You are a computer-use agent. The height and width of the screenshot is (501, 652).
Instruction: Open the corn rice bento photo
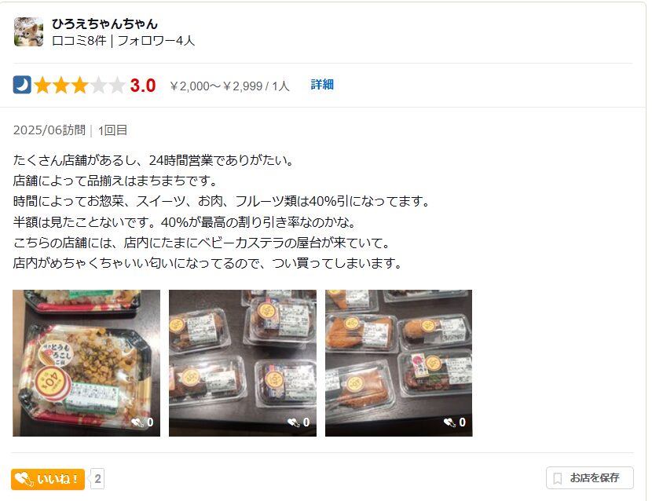point(86,363)
